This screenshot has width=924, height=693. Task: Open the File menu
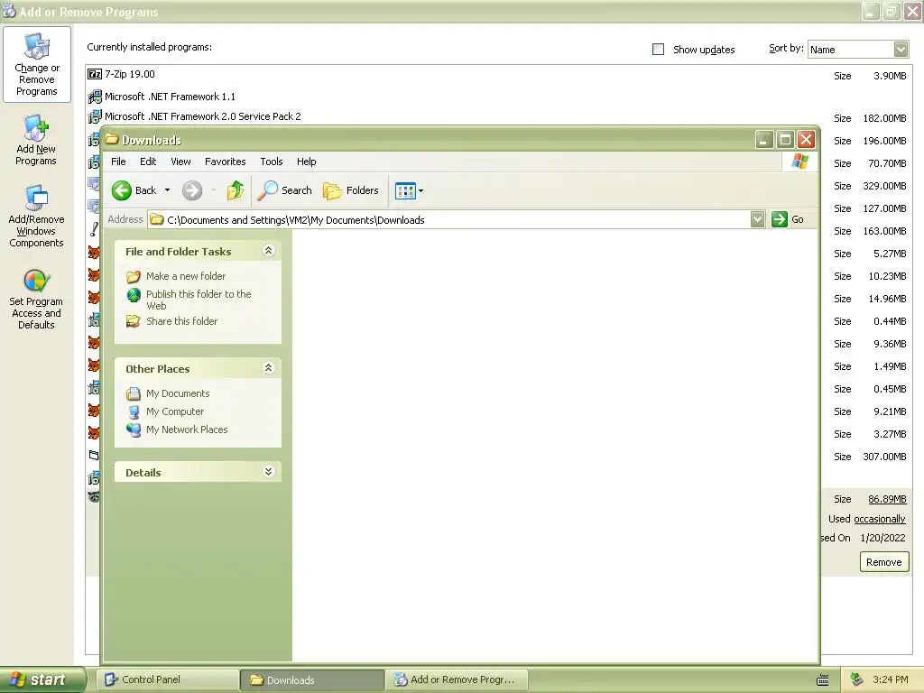click(x=118, y=162)
